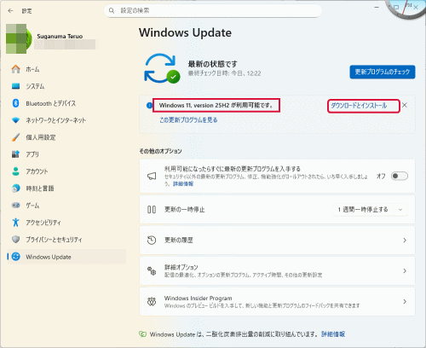426x348 pixels.
Task: Click ダウンロードとインストール link
Action: click(x=359, y=106)
